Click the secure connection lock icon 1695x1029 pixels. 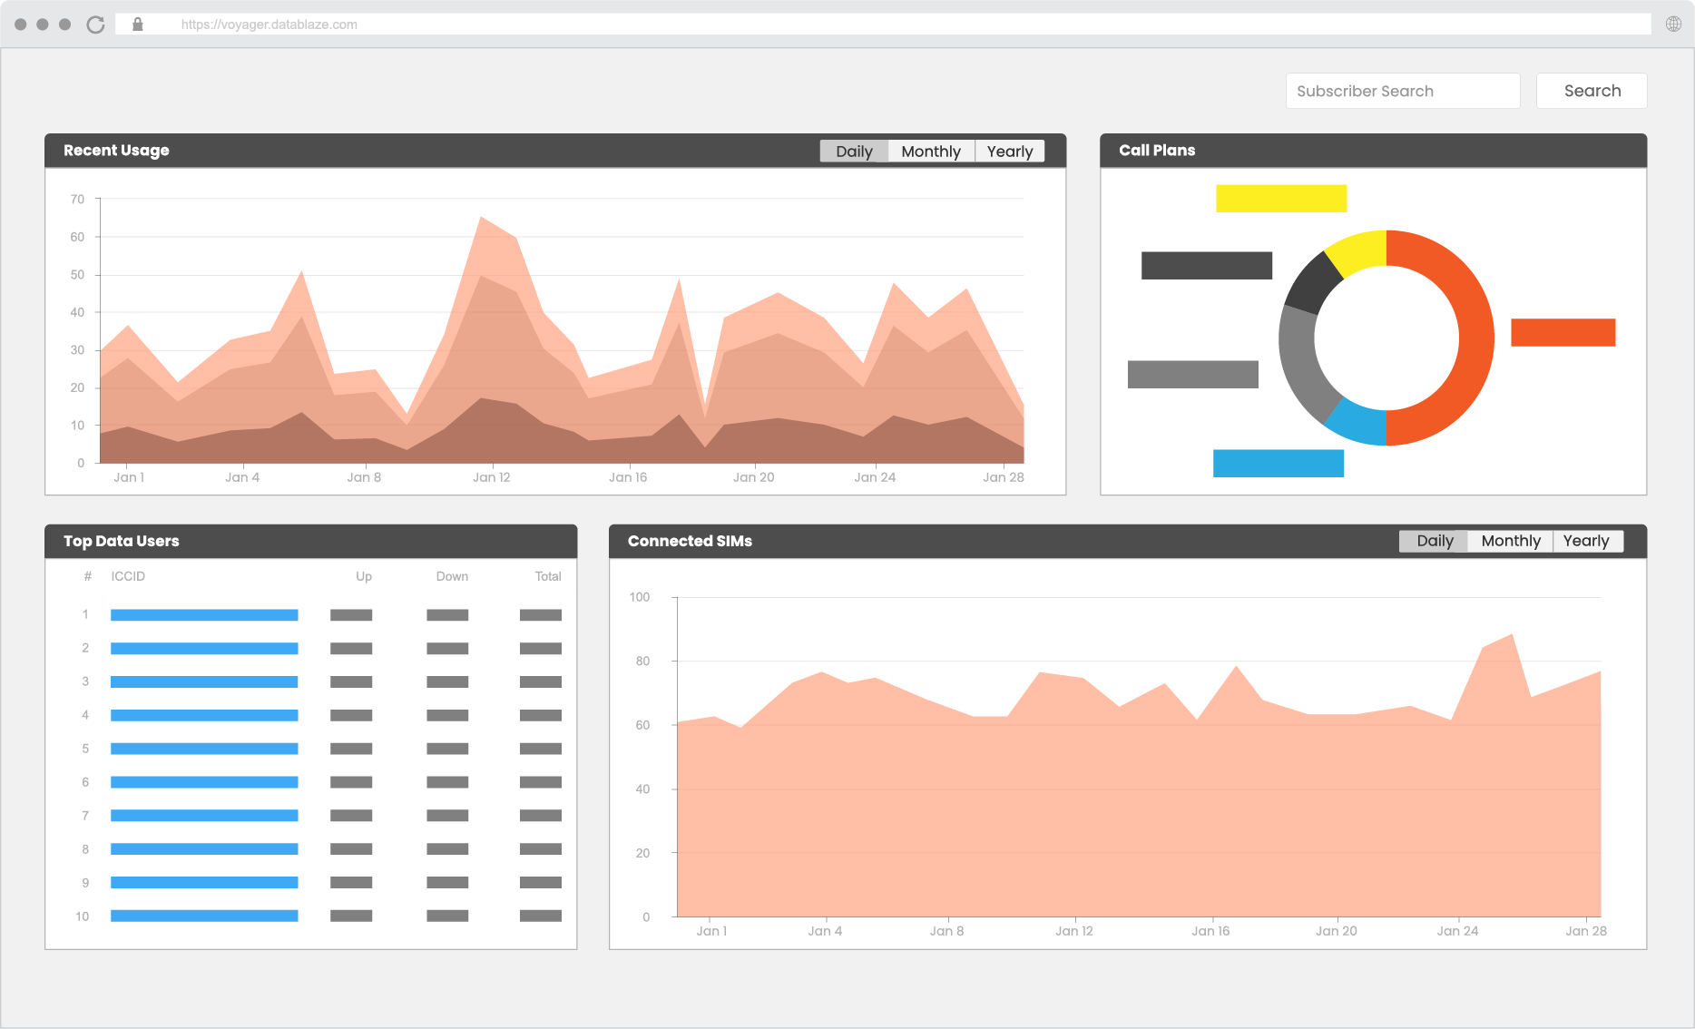coord(138,24)
